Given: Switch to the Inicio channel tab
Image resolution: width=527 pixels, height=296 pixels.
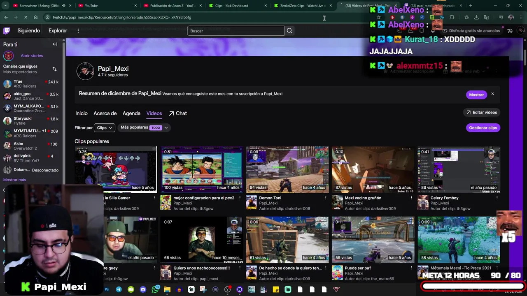Looking at the screenshot, I should click(82, 113).
